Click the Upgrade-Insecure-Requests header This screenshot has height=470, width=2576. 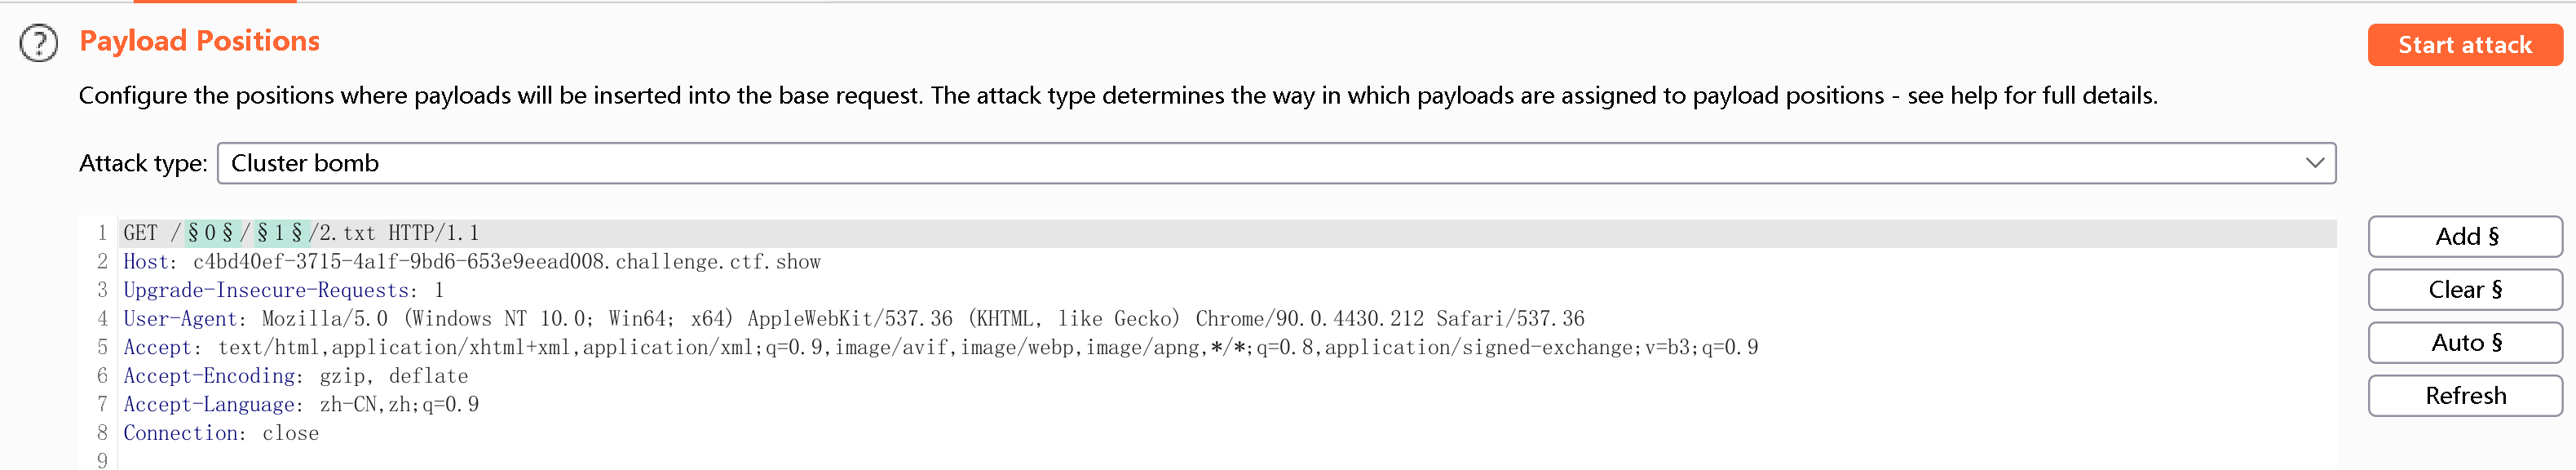266,291
